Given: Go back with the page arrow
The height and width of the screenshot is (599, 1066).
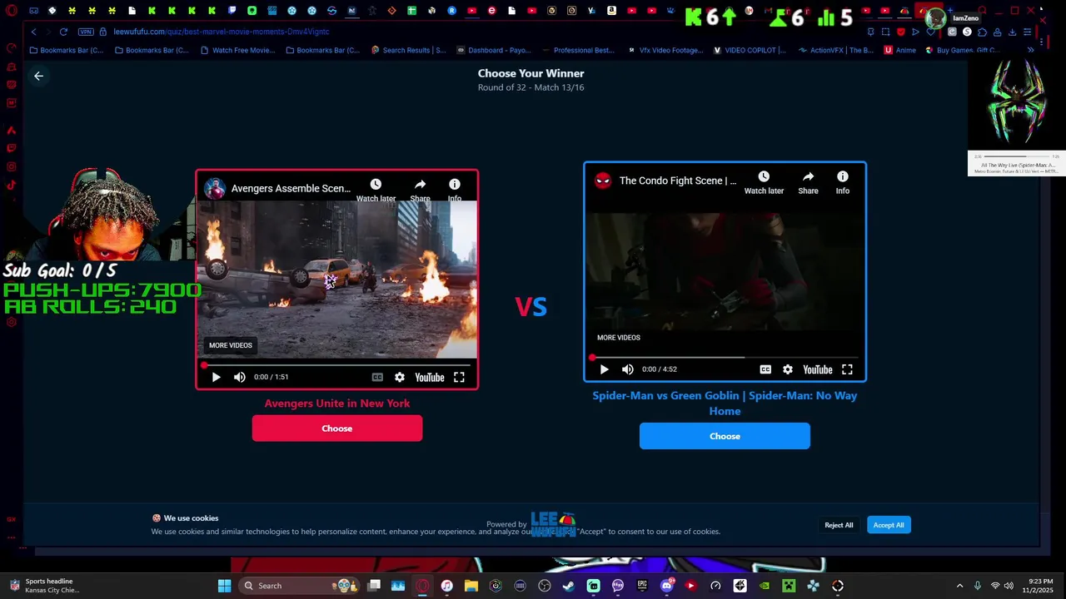Looking at the screenshot, I should click(x=38, y=76).
